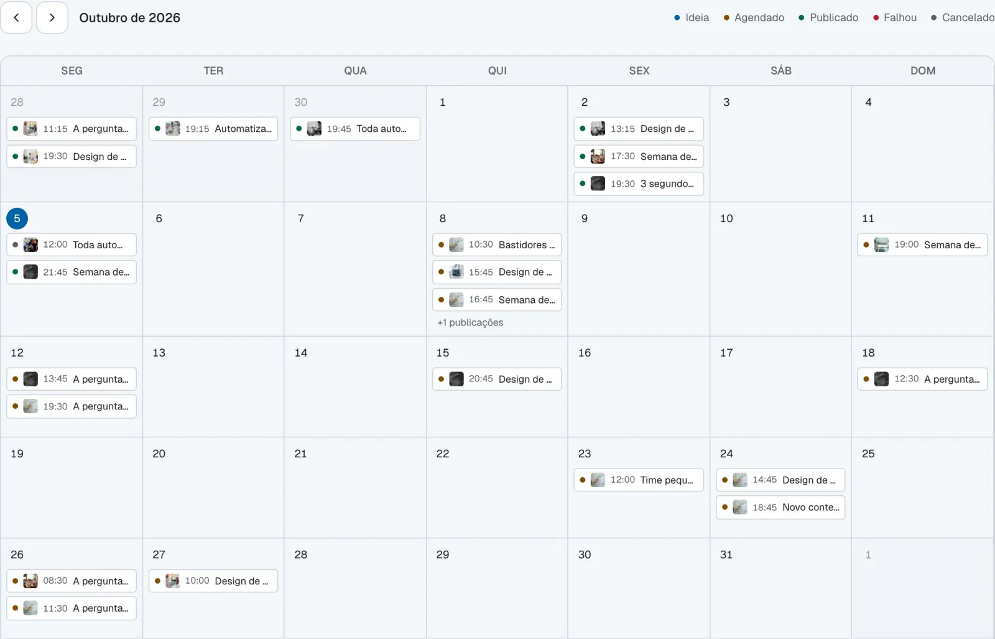Open the 21:45 Semana de post
Screen dimensions: 995x639
pyautogui.click(x=72, y=272)
